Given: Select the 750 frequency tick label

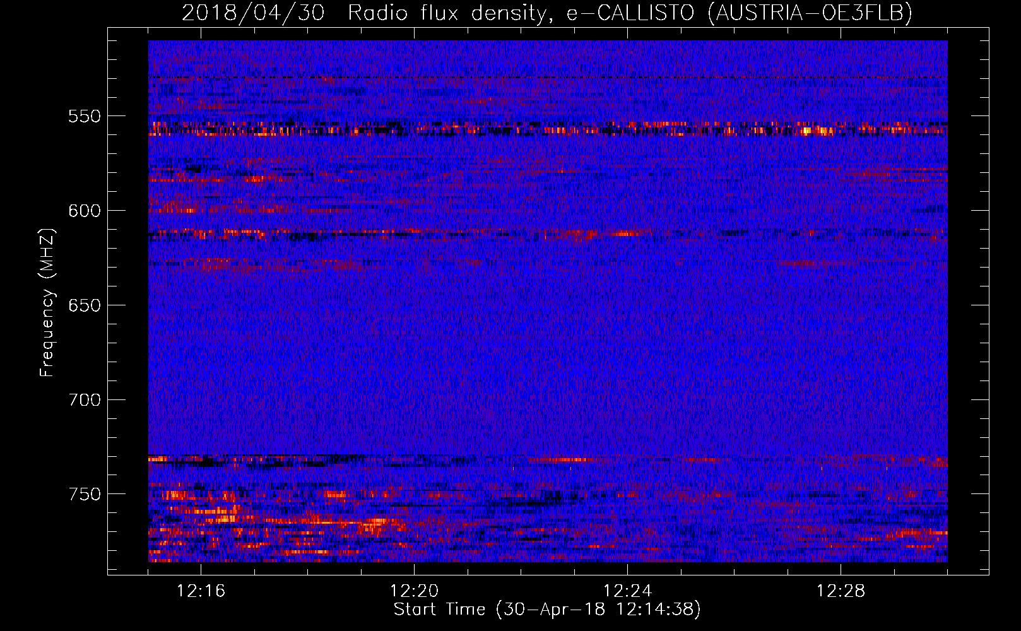Looking at the screenshot, I should pyautogui.click(x=85, y=494).
